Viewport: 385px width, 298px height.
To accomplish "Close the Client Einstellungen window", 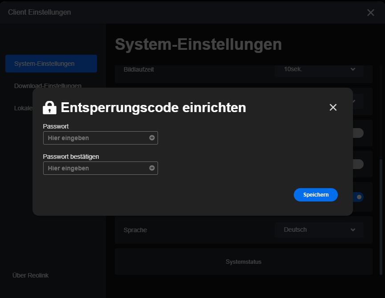I will 370,12.
